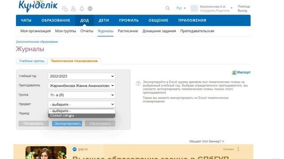Viewport: 284px width, 159px height.
Task: Click the Посмотреть button
Action: pos(34,124)
